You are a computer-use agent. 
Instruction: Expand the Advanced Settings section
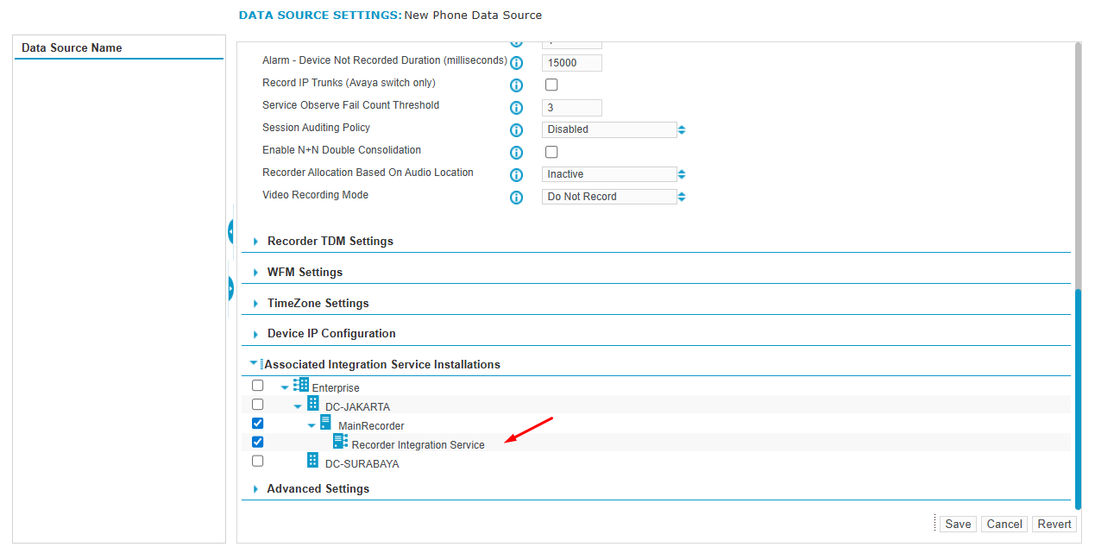(x=318, y=489)
